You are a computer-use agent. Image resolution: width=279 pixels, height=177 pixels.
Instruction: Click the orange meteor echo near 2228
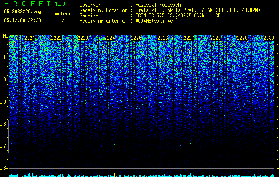point(207,142)
